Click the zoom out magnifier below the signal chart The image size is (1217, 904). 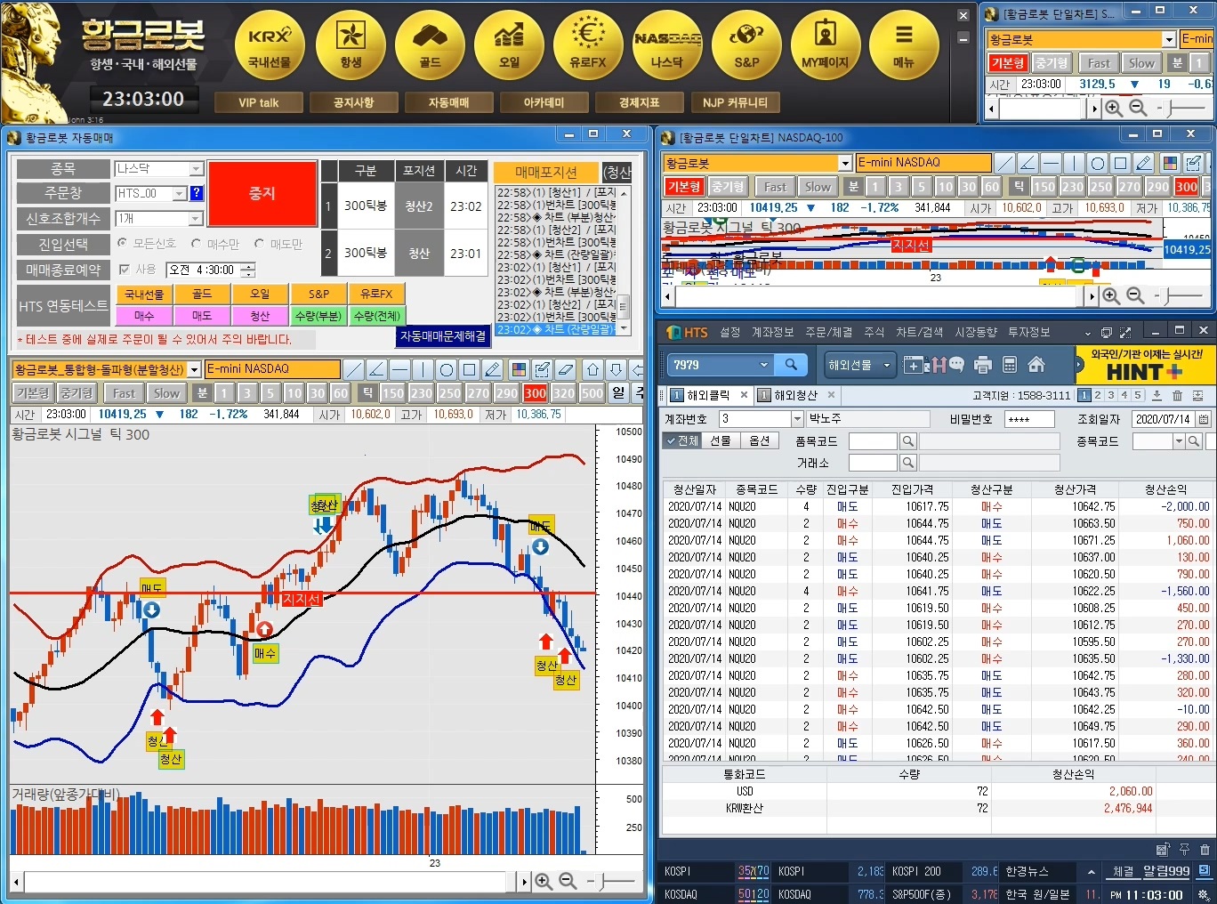[568, 881]
